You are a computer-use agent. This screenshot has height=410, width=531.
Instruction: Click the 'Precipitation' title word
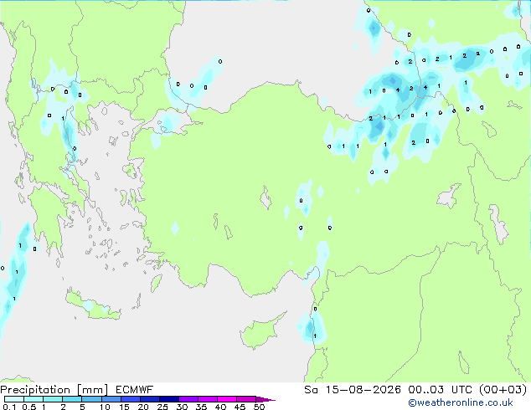35,390
